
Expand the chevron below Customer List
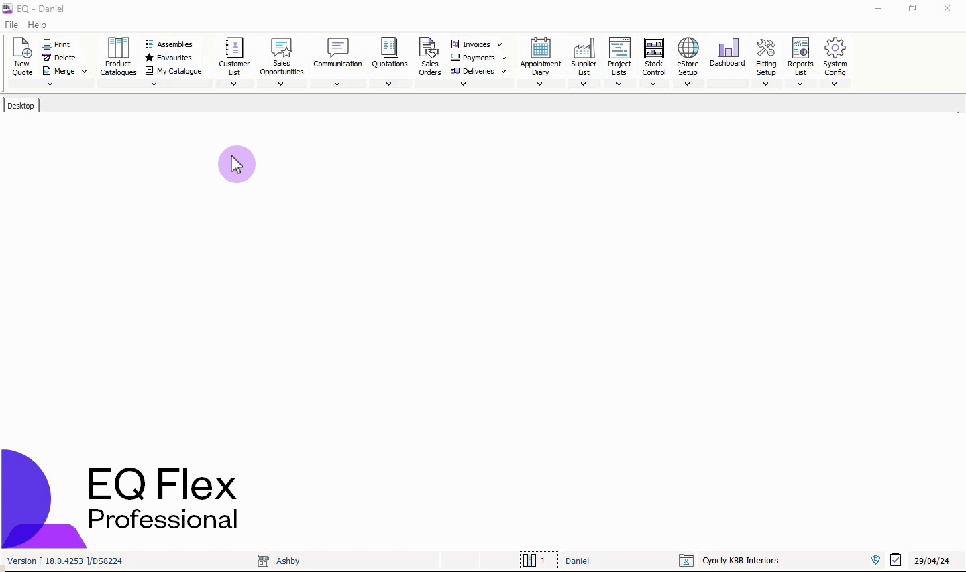click(x=234, y=84)
